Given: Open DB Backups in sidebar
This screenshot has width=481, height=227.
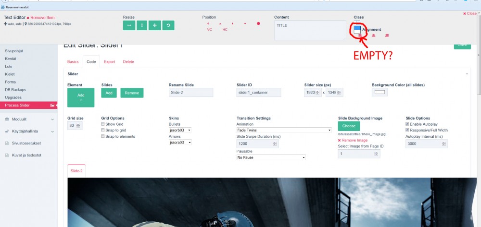Looking at the screenshot, I should tap(15, 90).
